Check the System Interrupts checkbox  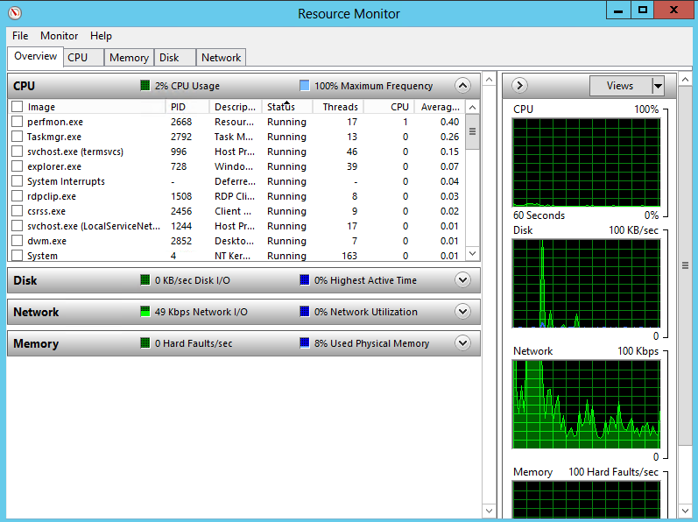pyautogui.click(x=17, y=181)
